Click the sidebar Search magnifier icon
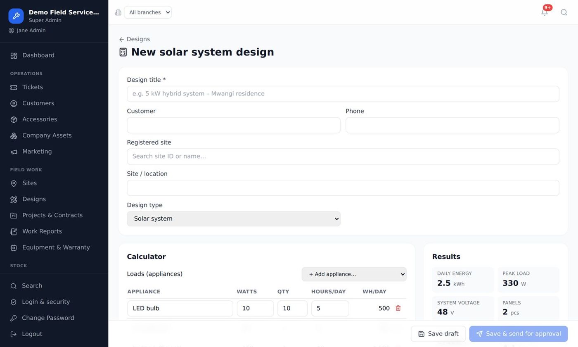 14,286
